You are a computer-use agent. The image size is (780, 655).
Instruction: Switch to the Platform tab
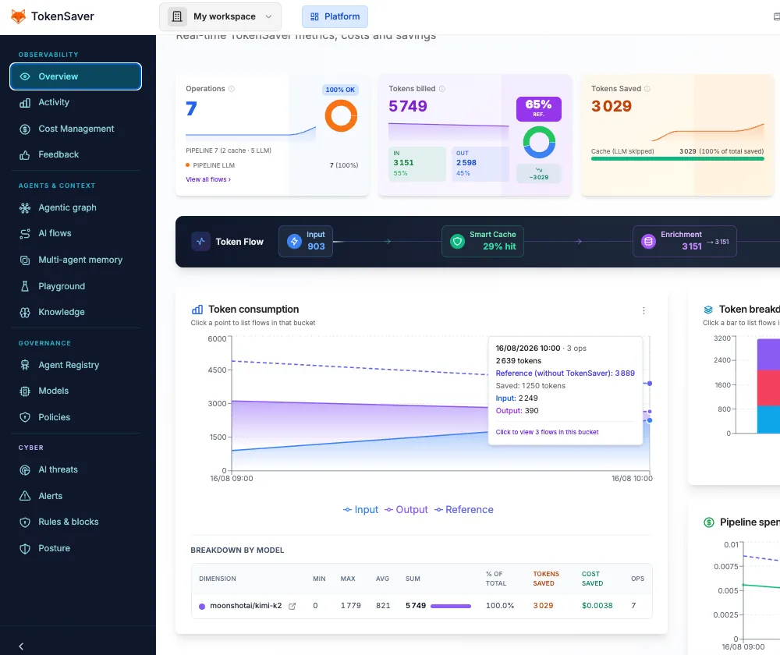[x=335, y=16]
